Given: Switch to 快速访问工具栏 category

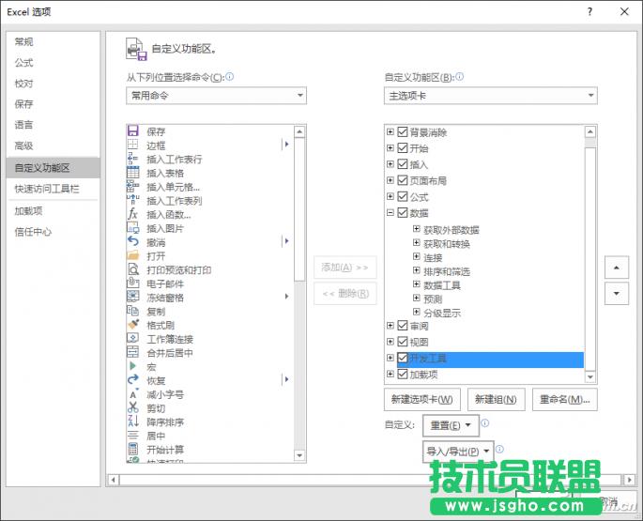Looking at the screenshot, I should click(46, 189).
